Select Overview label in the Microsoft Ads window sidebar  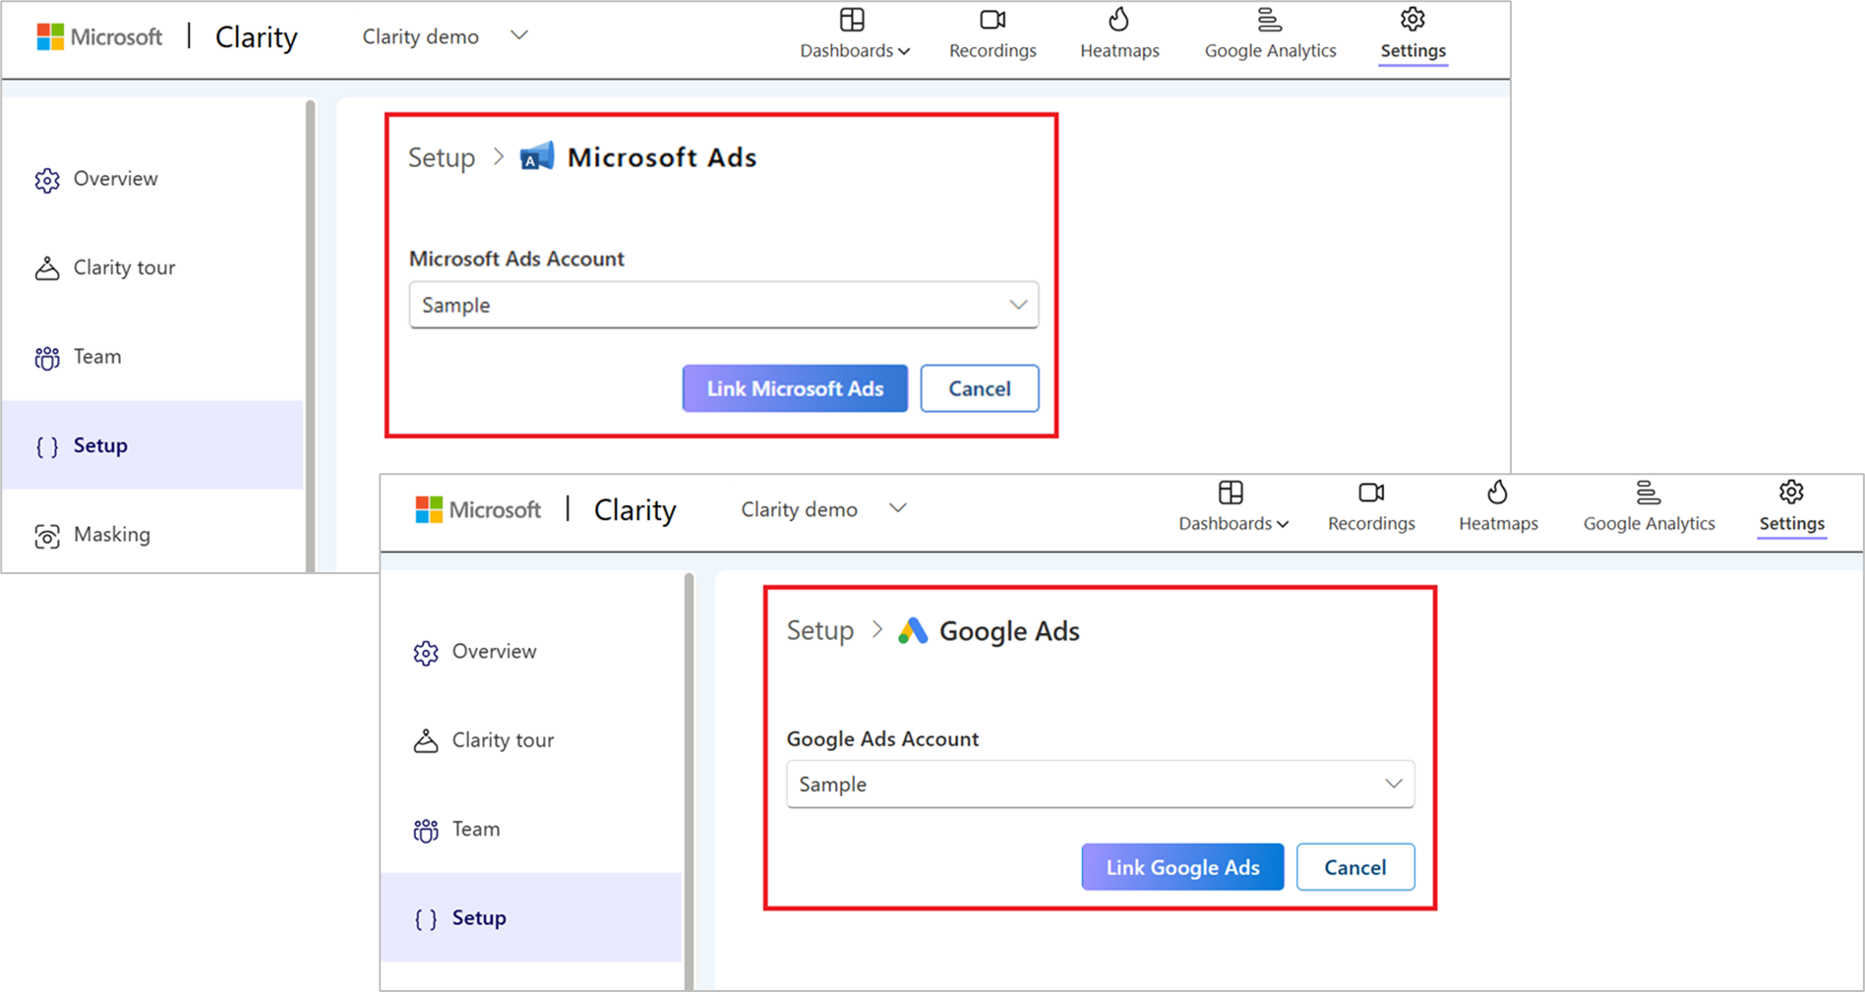116,179
